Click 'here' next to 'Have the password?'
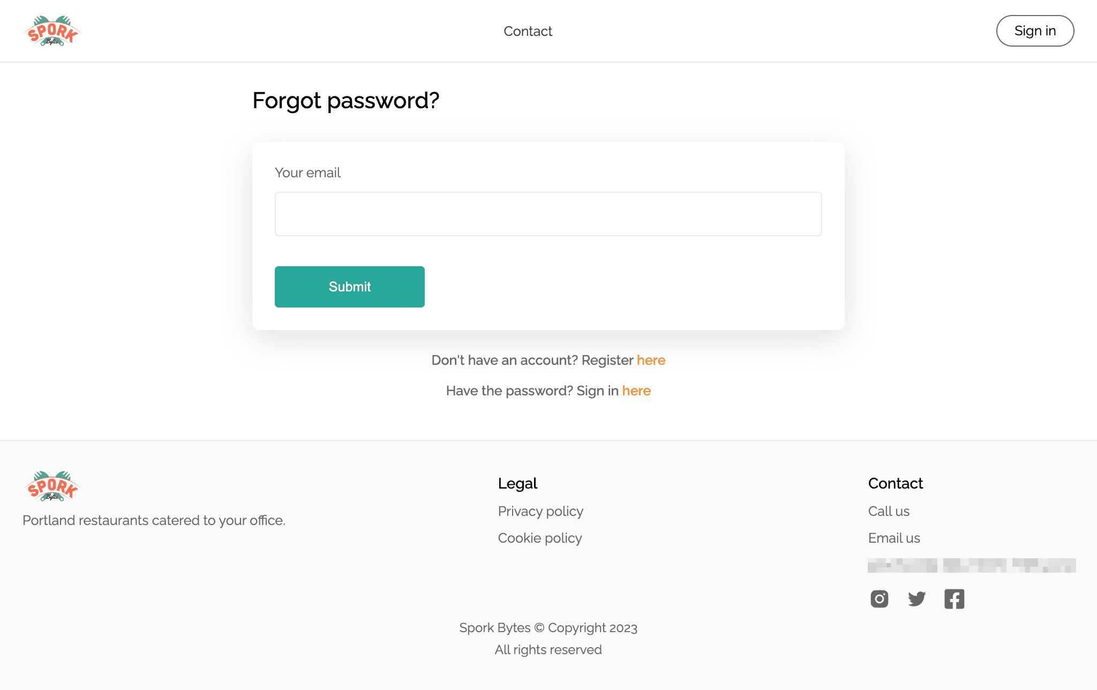1097x690 pixels. point(636,391)
